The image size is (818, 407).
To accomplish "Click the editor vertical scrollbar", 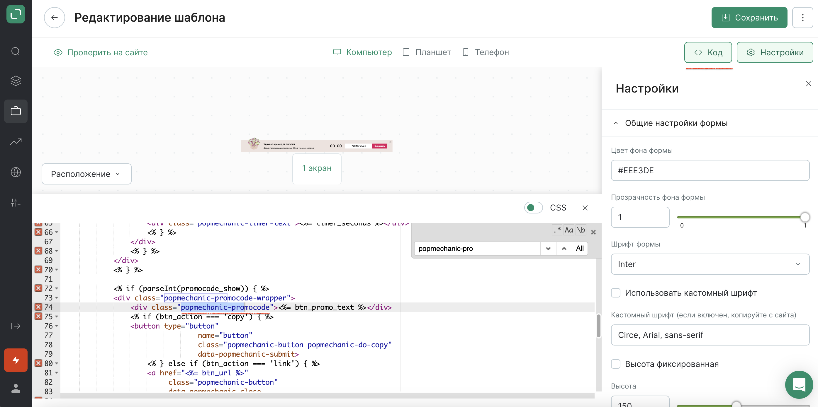I will pyautogui.click(x=598, y=326).
